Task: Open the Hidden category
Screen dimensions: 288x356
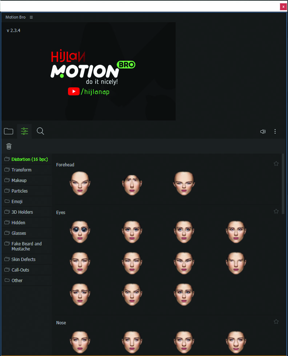Action: tap(27, 222)
